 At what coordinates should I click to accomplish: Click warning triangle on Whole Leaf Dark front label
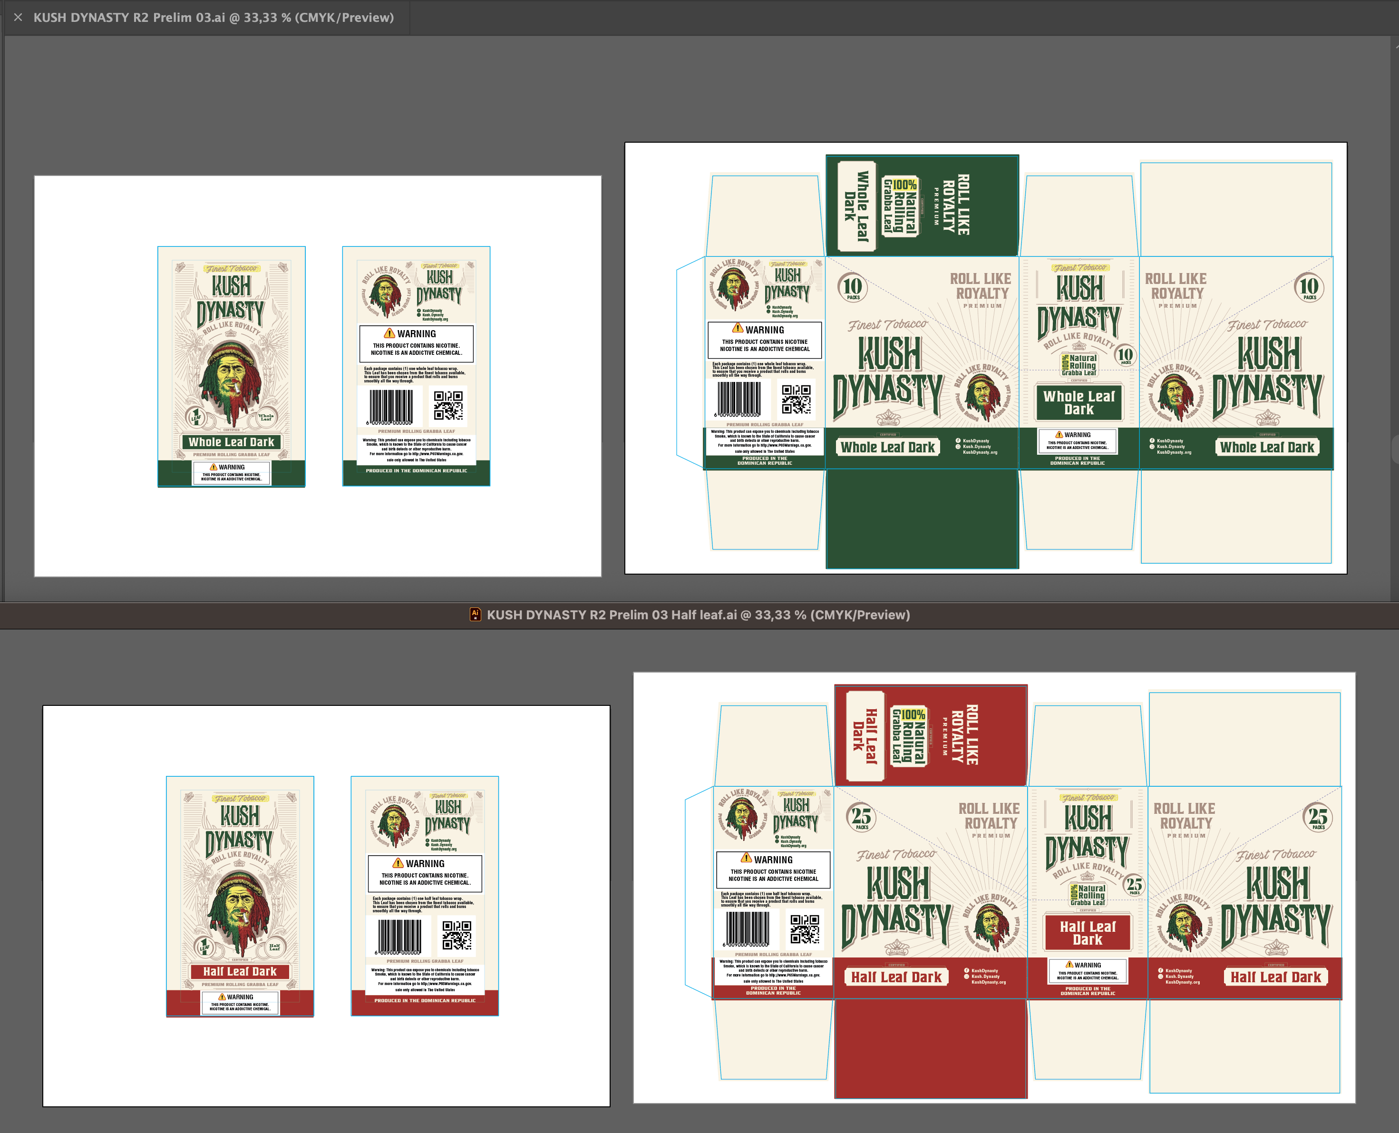(x=214, y=467)
